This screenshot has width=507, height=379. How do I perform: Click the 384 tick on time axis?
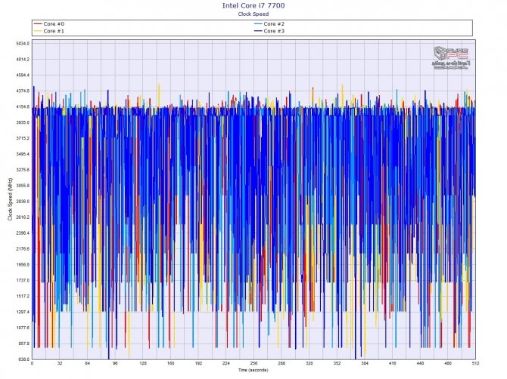tap(365, 363)
